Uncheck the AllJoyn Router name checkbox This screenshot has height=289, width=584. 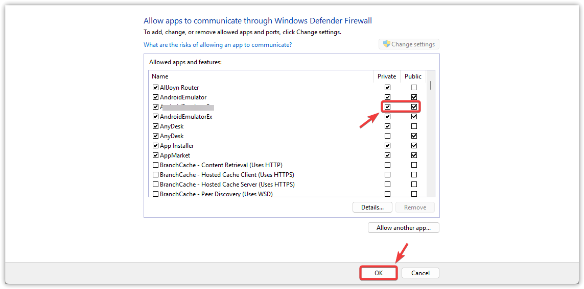pyautogui.click(x=155, y=88)
